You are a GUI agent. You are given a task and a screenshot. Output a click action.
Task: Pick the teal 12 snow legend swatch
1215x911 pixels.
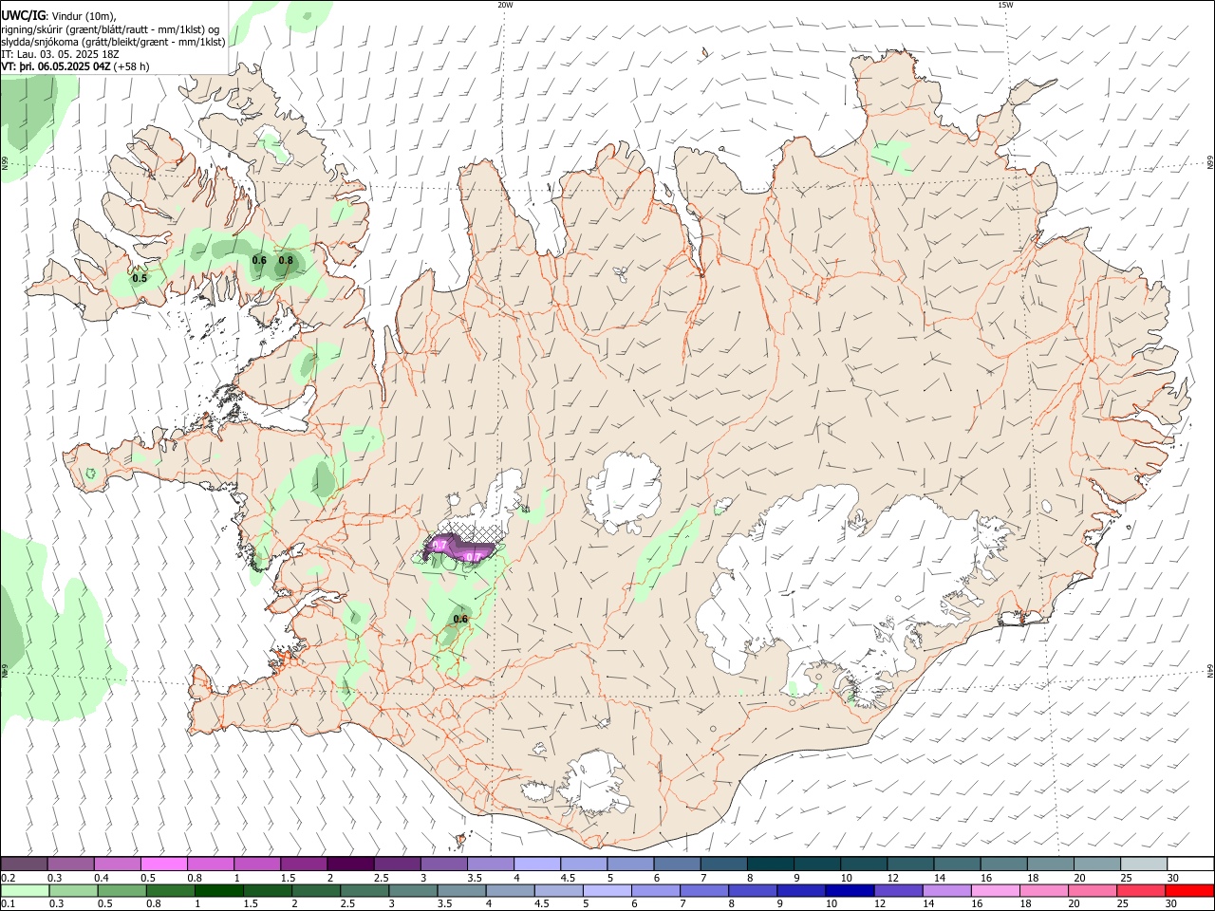click(911, 864)
